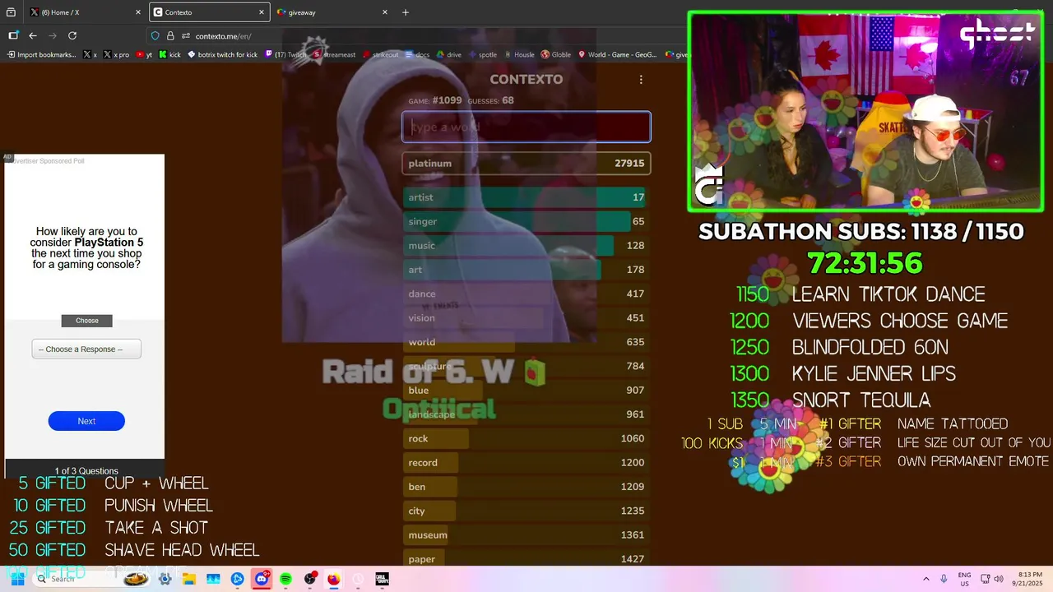Click the artist guess row

(x=526, y=197)
